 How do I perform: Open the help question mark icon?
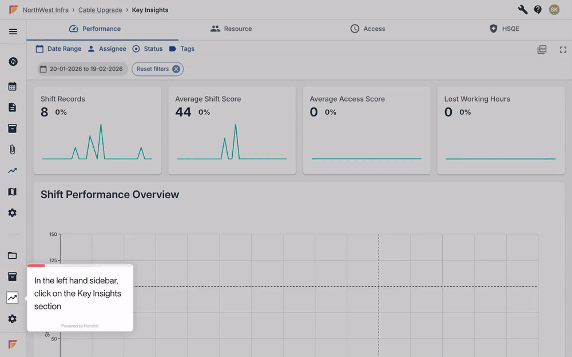coord(538,10)
